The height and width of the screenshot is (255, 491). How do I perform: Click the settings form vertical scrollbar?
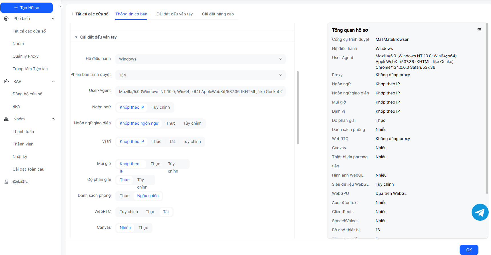pos(298,108)
